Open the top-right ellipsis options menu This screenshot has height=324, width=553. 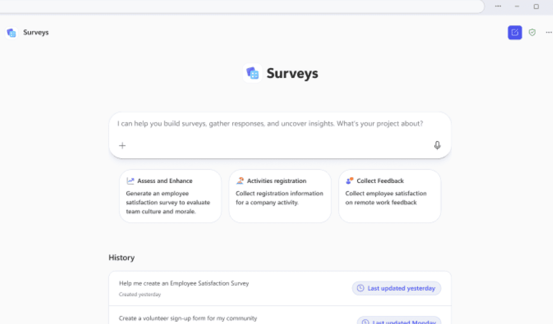click(x=548, y=32)
